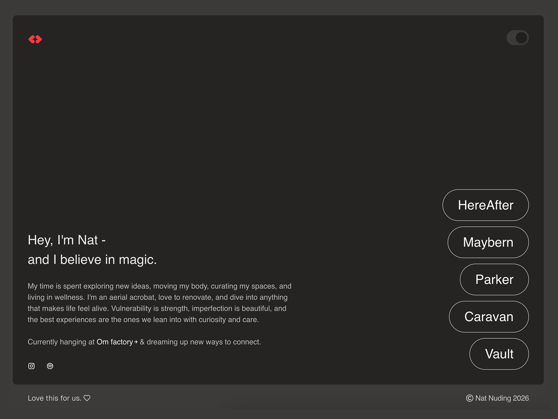Click the red heart-shaped logo

coord(35,39)
